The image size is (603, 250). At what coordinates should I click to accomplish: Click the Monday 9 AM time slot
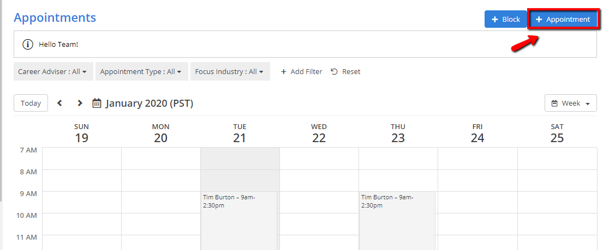pyautogui.click(x=160, y=202)
